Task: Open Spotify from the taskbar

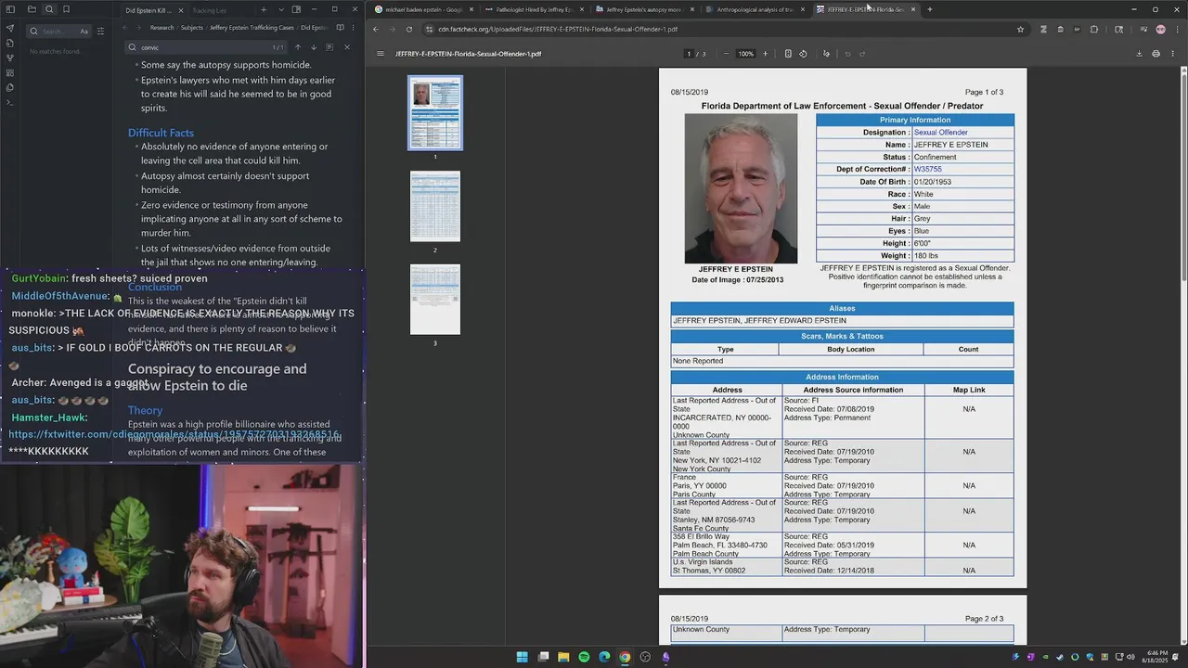Action: tap(584, 657)
